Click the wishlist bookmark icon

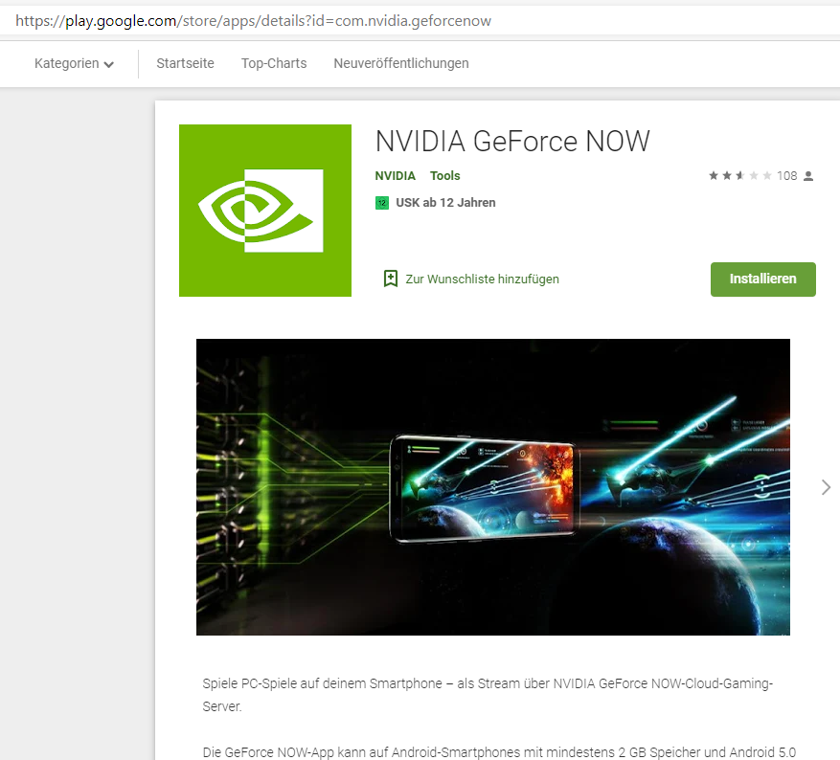tap(391, 279)
